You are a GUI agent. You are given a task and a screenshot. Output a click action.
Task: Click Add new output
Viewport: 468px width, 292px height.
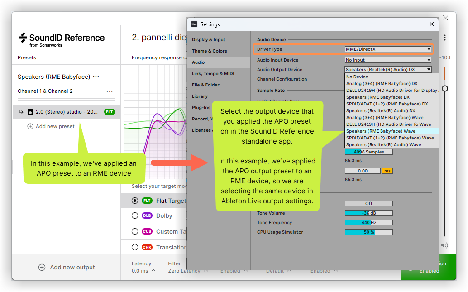pos(67,267)
